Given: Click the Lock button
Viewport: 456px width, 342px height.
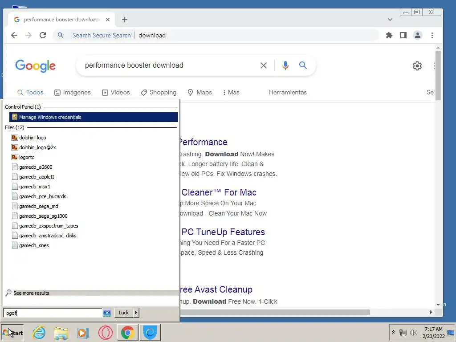Looking at the screenshot, I should click(124, 313).
